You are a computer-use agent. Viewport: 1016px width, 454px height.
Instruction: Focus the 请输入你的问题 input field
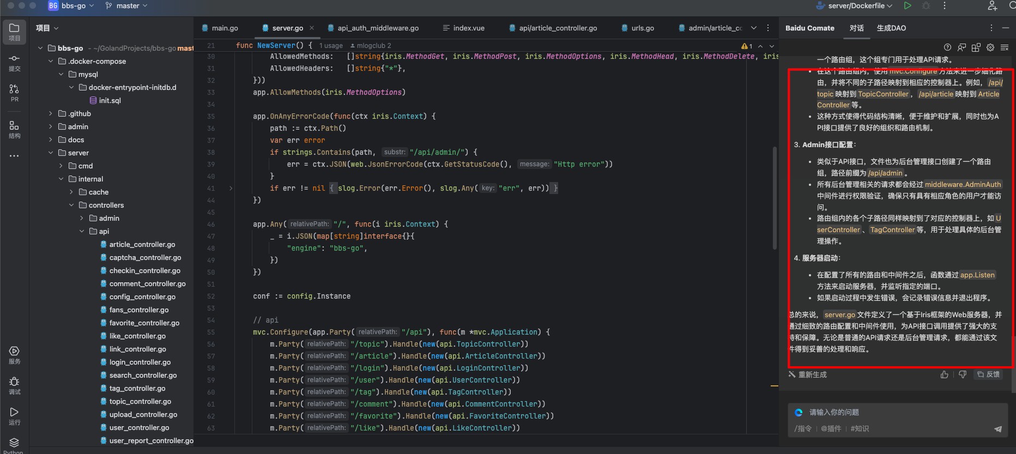click(x=898, y=412)
